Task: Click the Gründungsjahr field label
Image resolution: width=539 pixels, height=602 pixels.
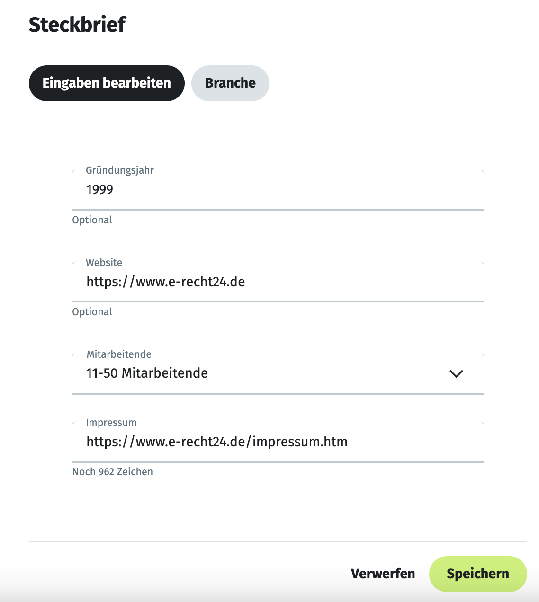Action: tap(120, 170)
